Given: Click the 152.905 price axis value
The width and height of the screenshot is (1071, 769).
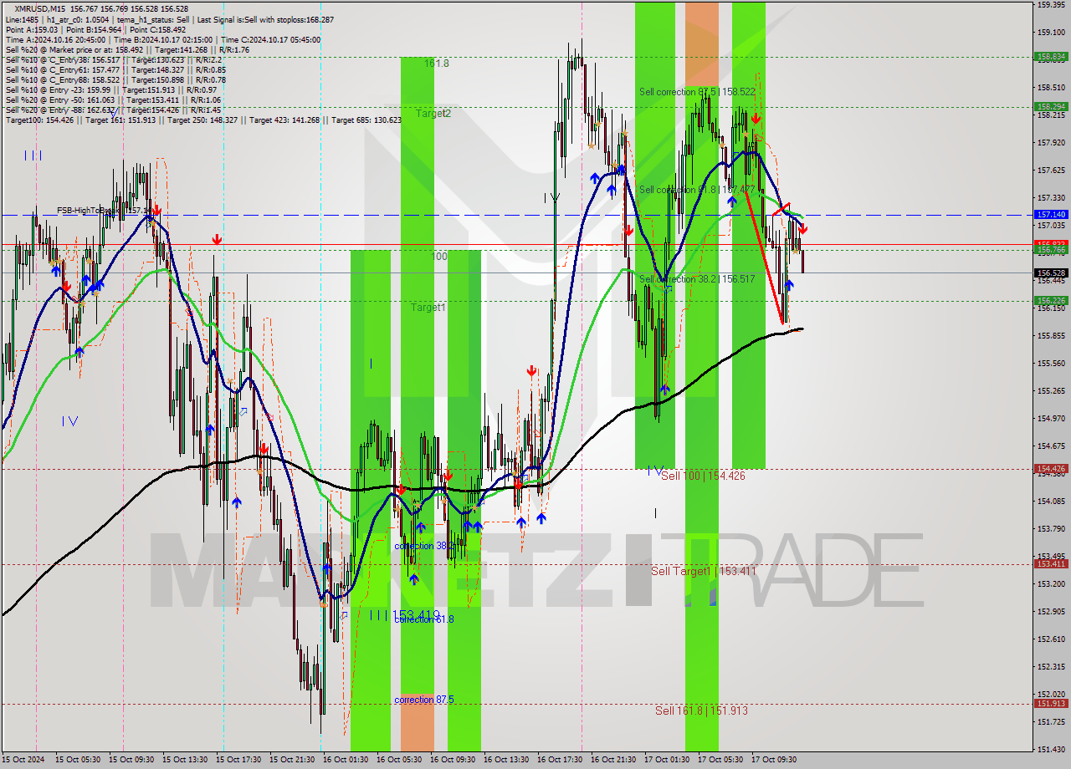Looking at the screenshot, I should [1051, 612].
